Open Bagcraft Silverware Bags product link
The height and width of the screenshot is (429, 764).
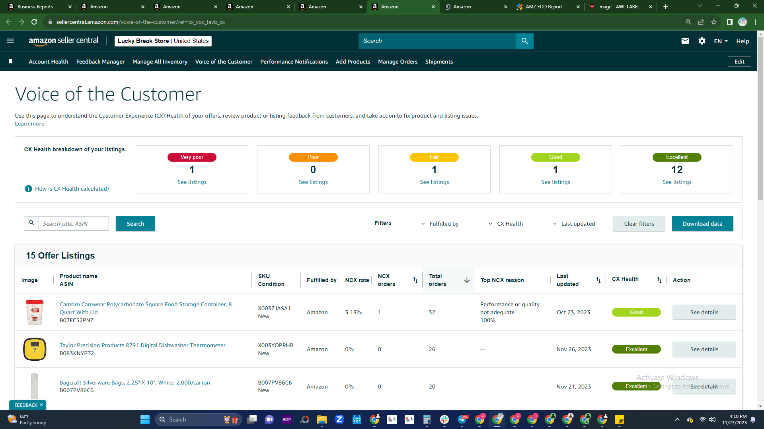tap(135, 383)
